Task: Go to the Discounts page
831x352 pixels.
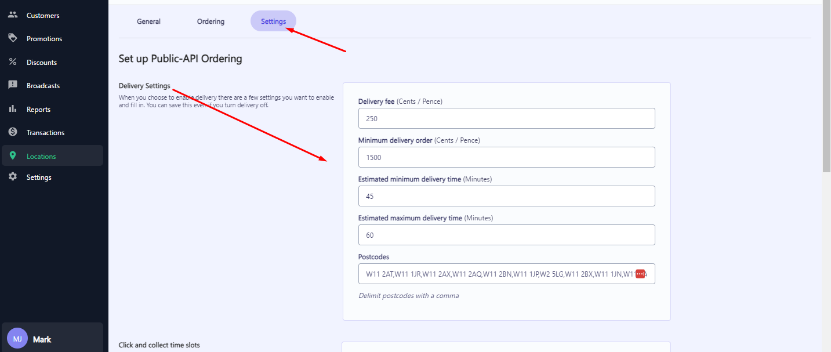Action: (53, 62)
